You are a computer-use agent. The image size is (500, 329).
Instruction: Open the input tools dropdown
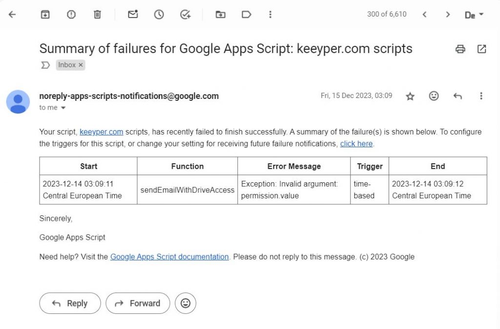pos(474,15)
